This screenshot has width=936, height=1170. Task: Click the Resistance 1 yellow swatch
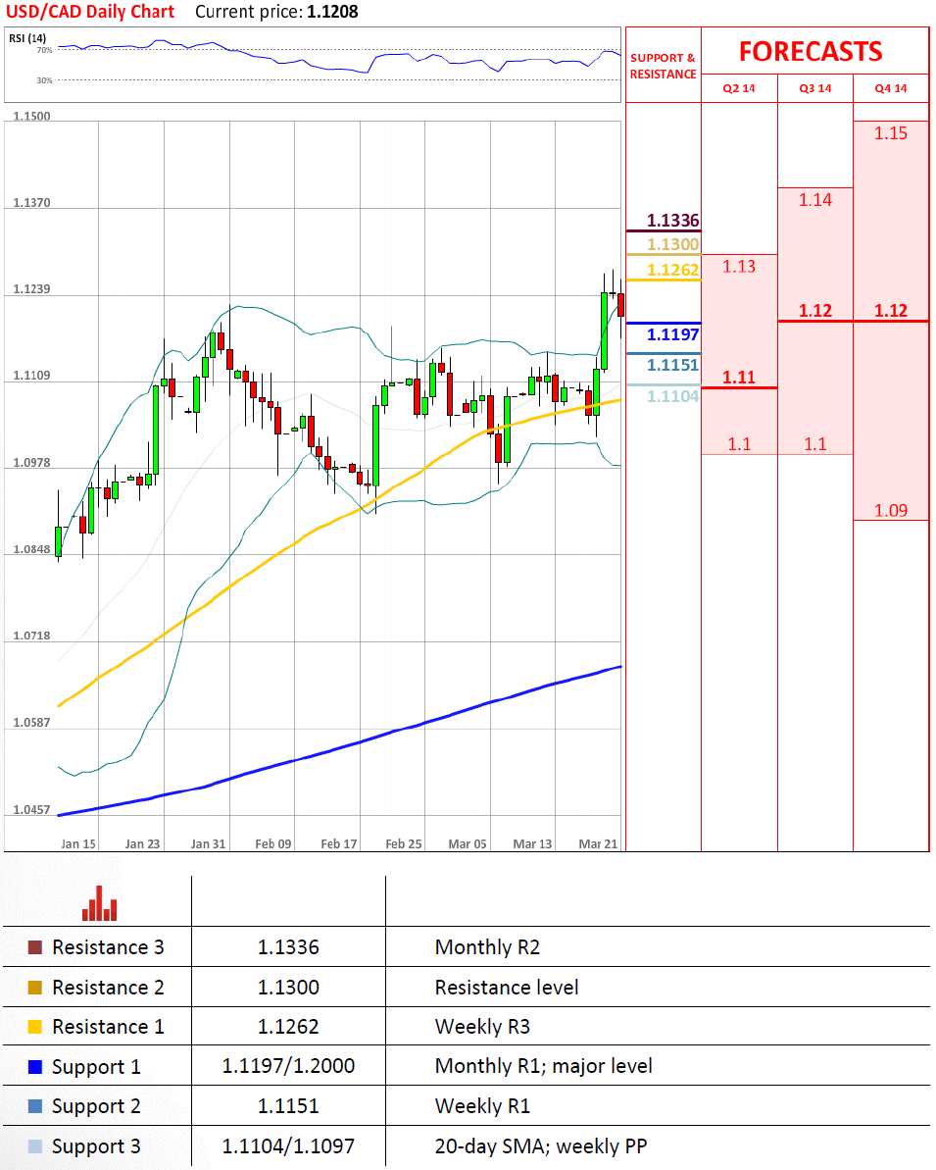tap(35, 1027)
